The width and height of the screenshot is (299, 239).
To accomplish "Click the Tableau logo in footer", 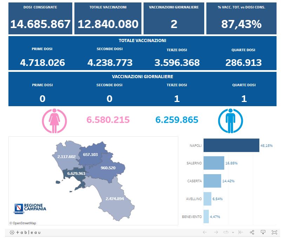I will click(x=25, y=232).
